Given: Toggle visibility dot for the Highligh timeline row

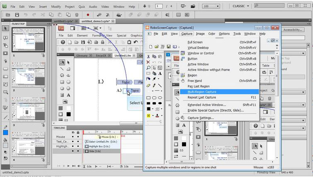Looking at the screenshot, I should 73,146.
